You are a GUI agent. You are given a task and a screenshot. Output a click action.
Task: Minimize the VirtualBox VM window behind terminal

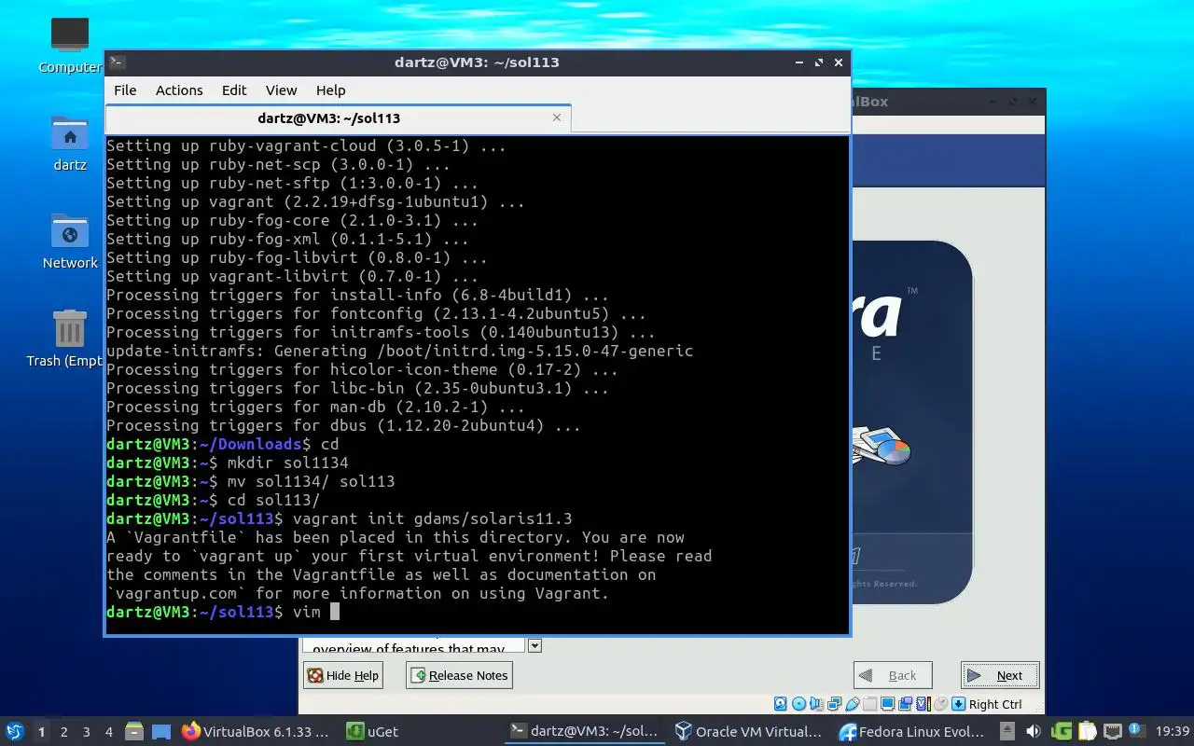point(993,101)
